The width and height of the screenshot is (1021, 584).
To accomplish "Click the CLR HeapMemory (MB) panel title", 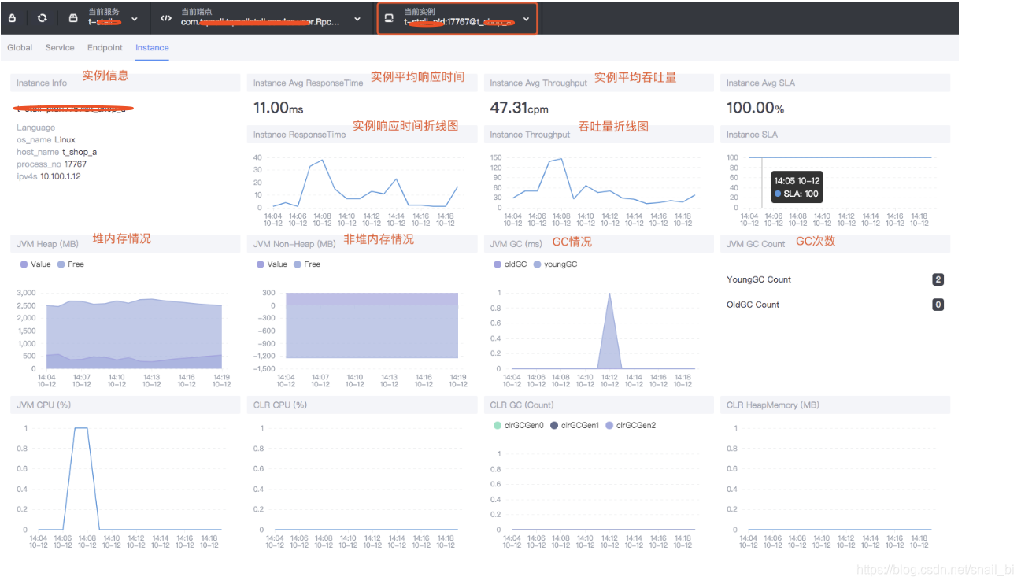I will 772,405.
